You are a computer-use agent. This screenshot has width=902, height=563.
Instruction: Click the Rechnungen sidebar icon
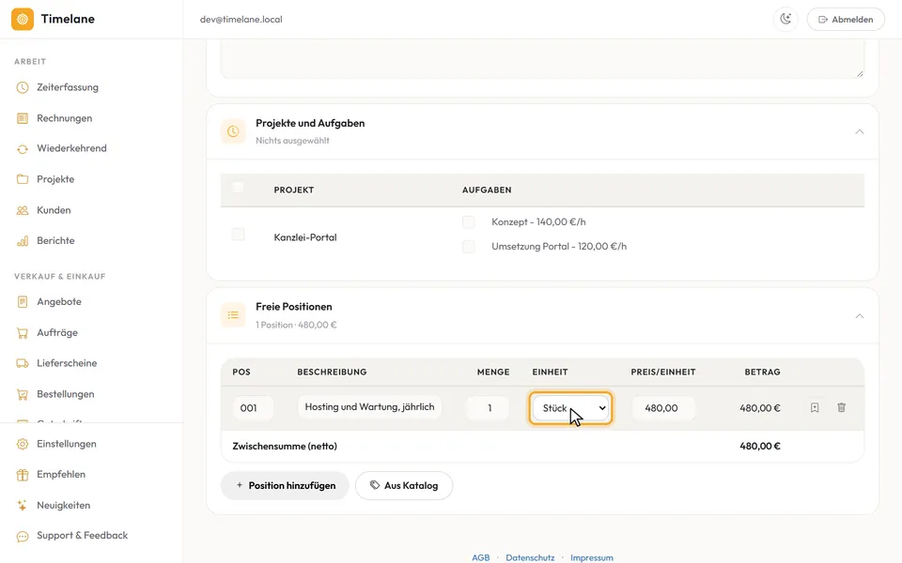tap(23, 118)
